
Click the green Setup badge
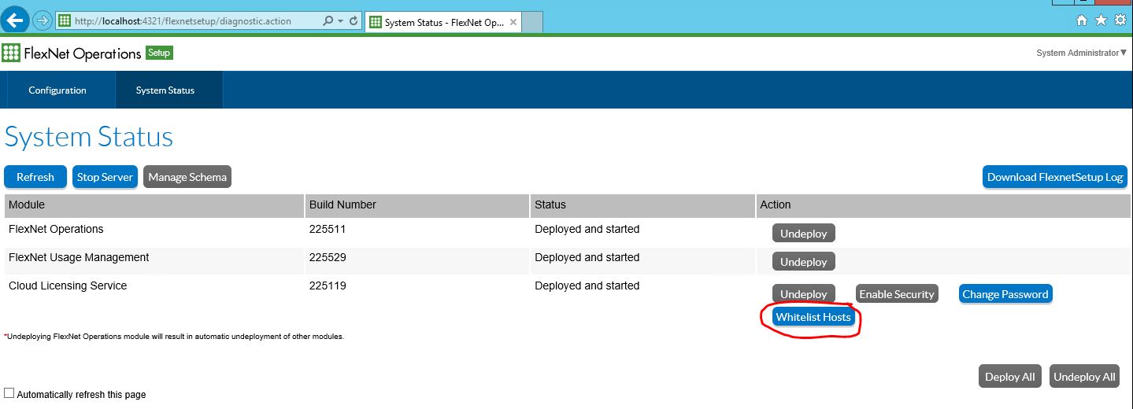[x=159, y=53]
